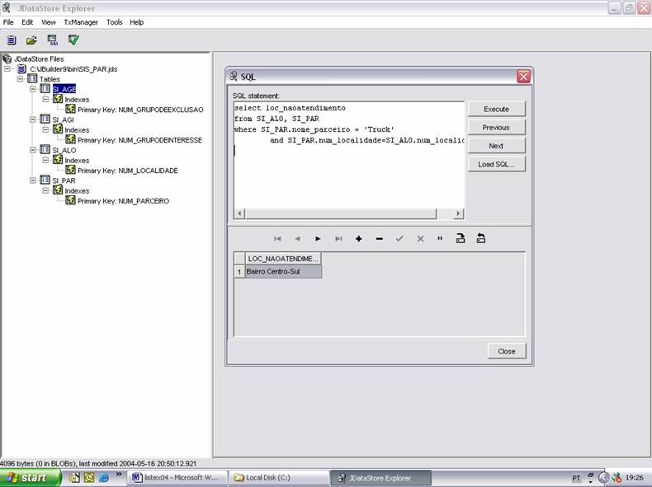Select Primary Key: NUM_GRUPODEINTERESSE

[139, 140]
